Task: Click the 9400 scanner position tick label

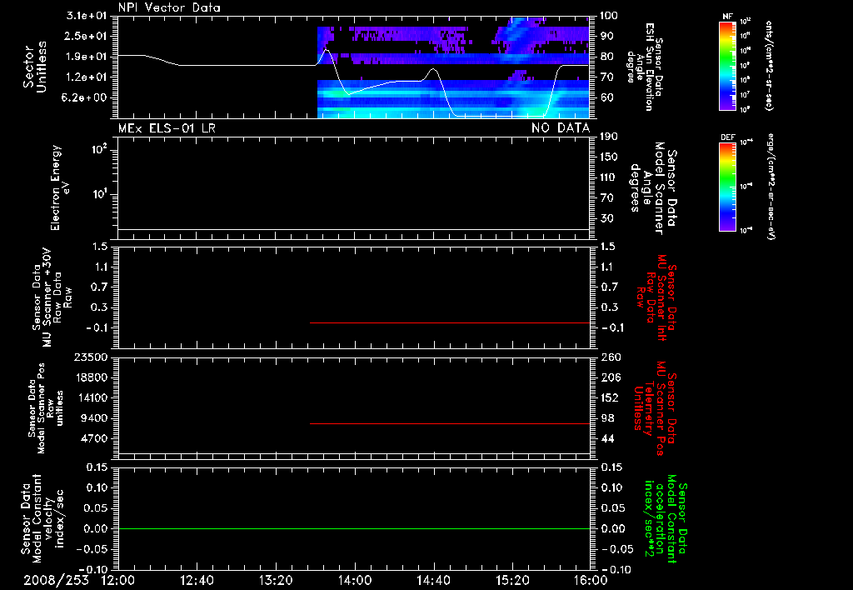Action: (x=95, y=418)
